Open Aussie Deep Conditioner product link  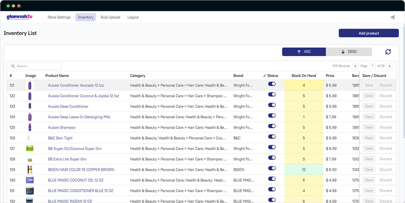(68, 106)
